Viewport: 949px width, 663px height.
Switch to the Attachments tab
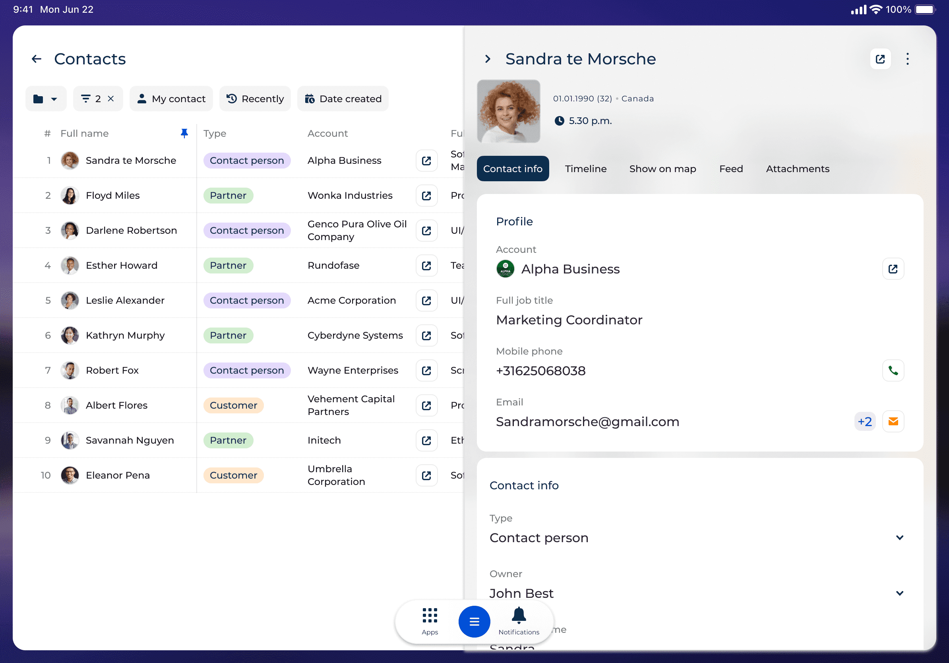tap(797, 169)
